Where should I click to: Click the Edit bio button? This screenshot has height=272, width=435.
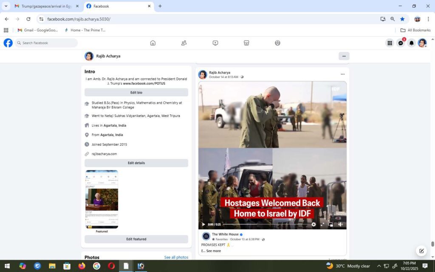tap(136, 92)
